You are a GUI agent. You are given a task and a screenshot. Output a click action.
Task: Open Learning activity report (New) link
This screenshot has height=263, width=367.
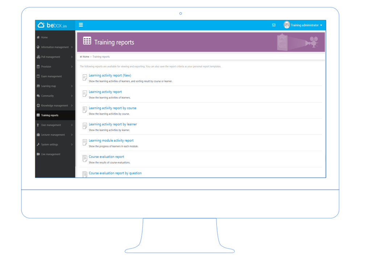110,75
